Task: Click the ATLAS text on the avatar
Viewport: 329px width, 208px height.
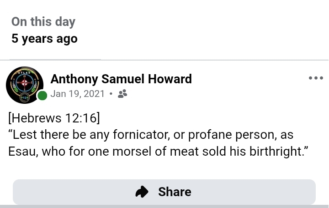Action: (x=24, y=72)
